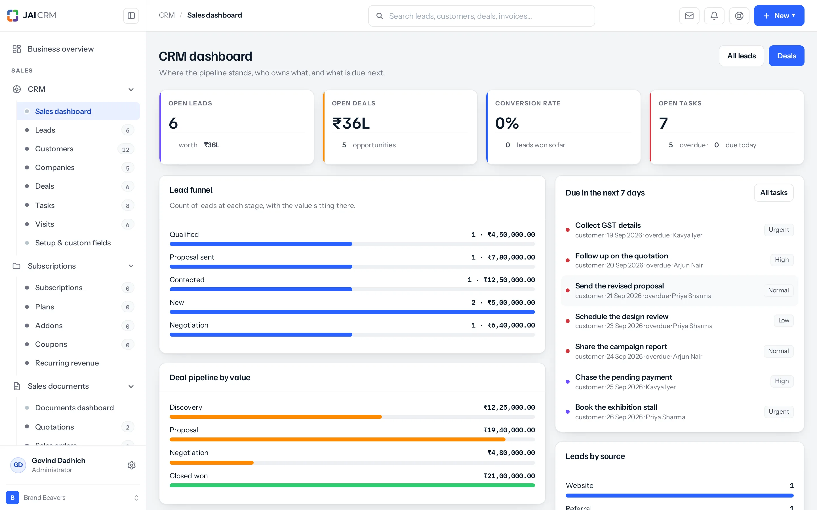
Task: Click the All leads button
Action: click(741, 56)
